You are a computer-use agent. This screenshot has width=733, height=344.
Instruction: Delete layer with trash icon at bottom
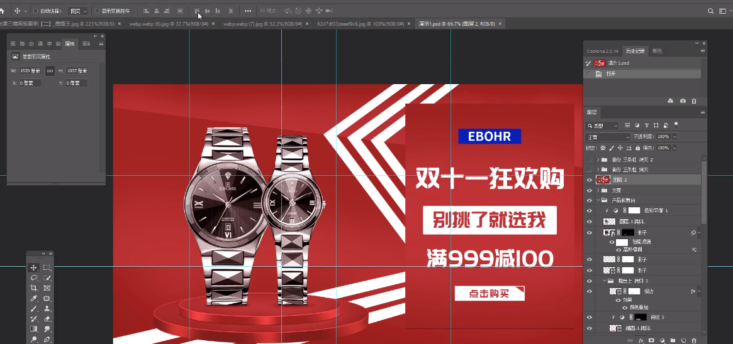[694, 341]
